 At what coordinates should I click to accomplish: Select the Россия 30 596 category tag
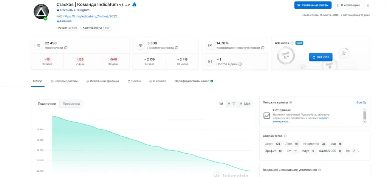(67, 28)
